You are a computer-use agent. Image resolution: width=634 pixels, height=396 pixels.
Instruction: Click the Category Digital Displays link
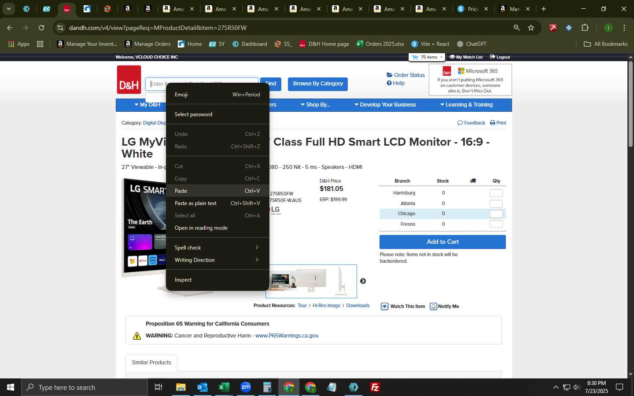pyautogui.click(x=154, y=123)
